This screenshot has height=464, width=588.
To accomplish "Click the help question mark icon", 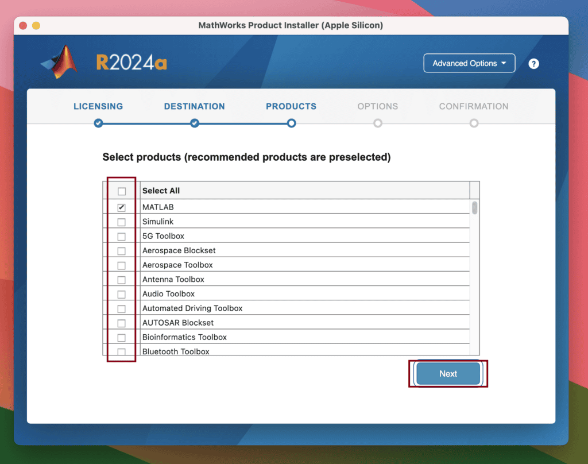I will (x=533, y=64).
